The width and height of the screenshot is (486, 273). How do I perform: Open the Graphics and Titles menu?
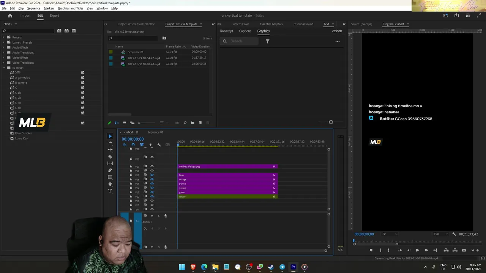pos(71,8)
